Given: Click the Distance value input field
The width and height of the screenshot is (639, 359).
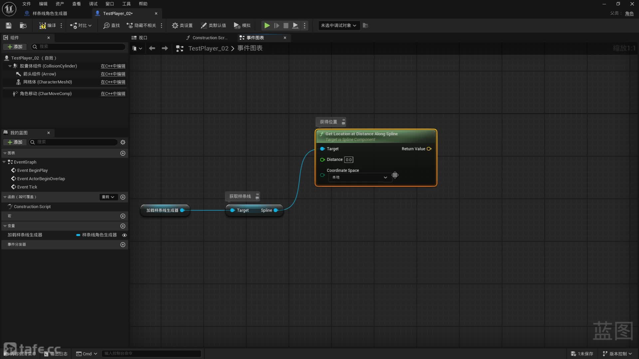Looking at the screenshot, I should (348, 160).
